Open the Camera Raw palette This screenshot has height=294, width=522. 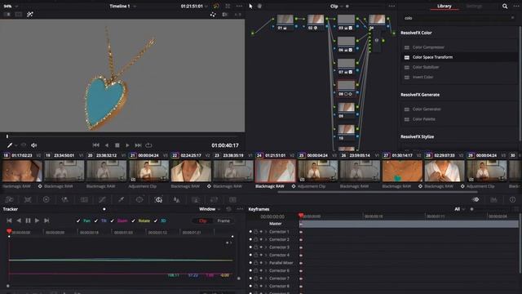click(9, 199)
